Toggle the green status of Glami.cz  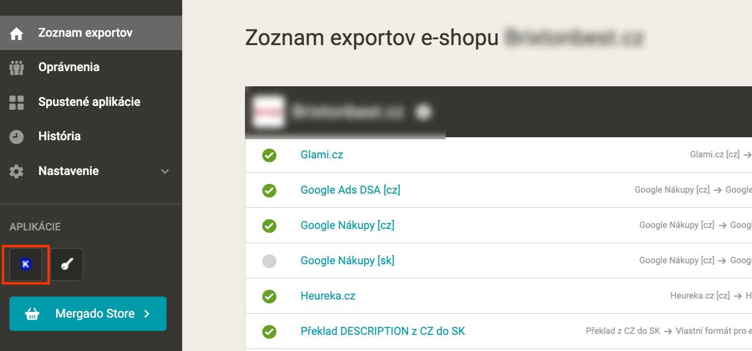[269, 155]
